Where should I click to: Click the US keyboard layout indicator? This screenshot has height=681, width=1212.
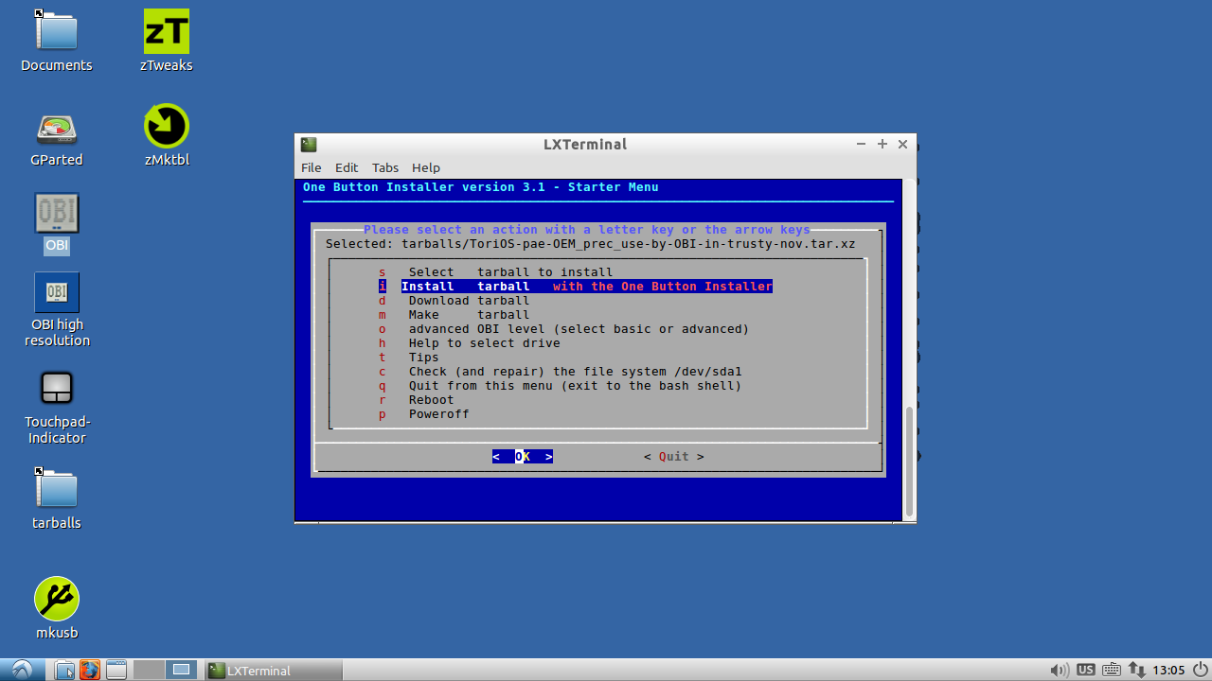[1086, 670]
